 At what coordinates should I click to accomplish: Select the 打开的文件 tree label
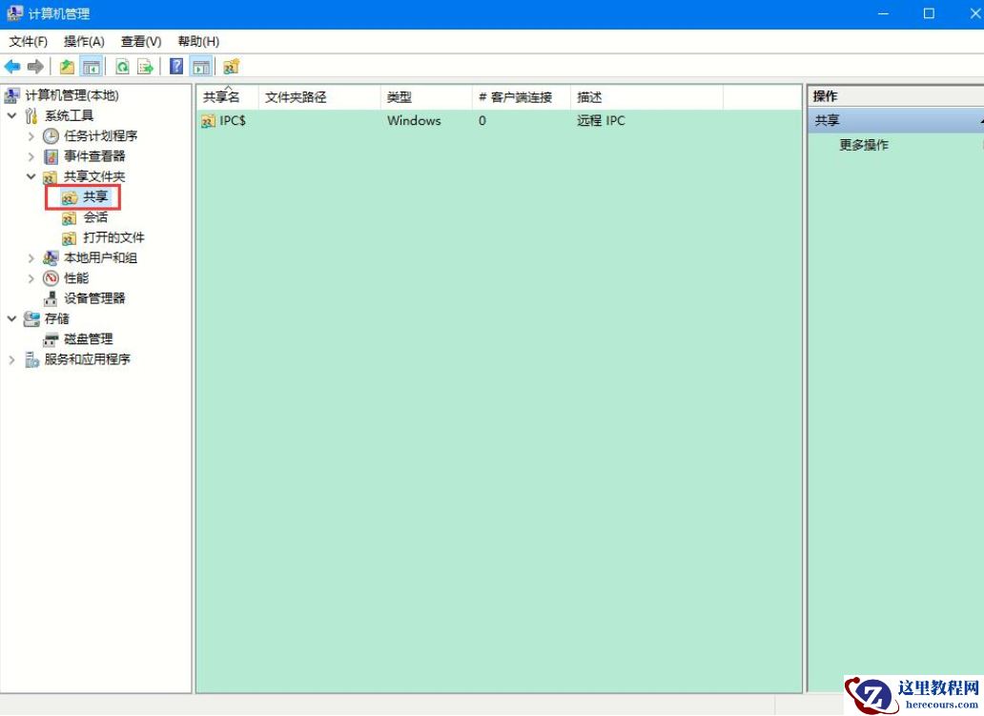click(x=113, y=237)
